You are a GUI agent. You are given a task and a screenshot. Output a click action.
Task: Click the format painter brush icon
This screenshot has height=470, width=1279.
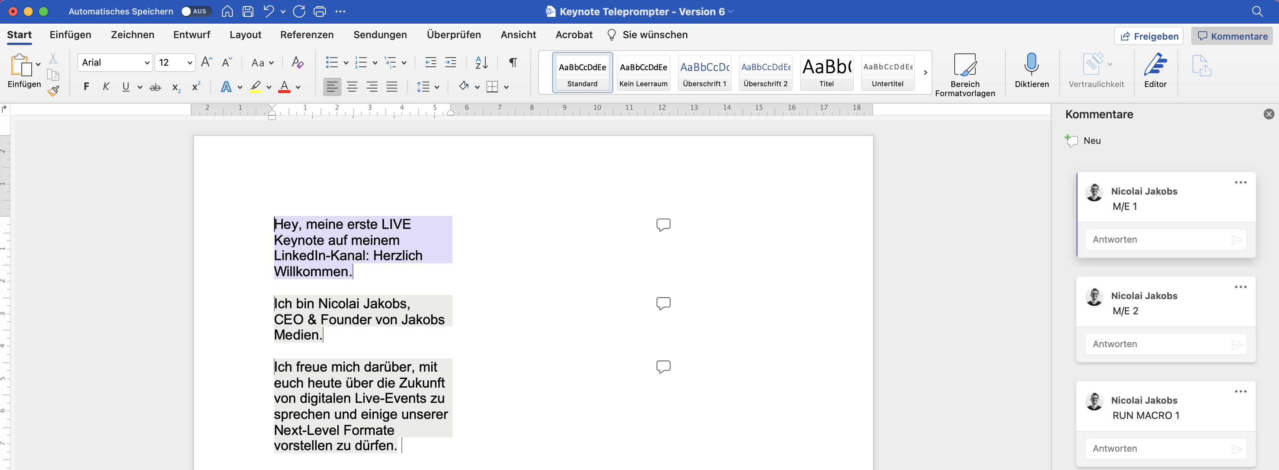tap(54, 91)
